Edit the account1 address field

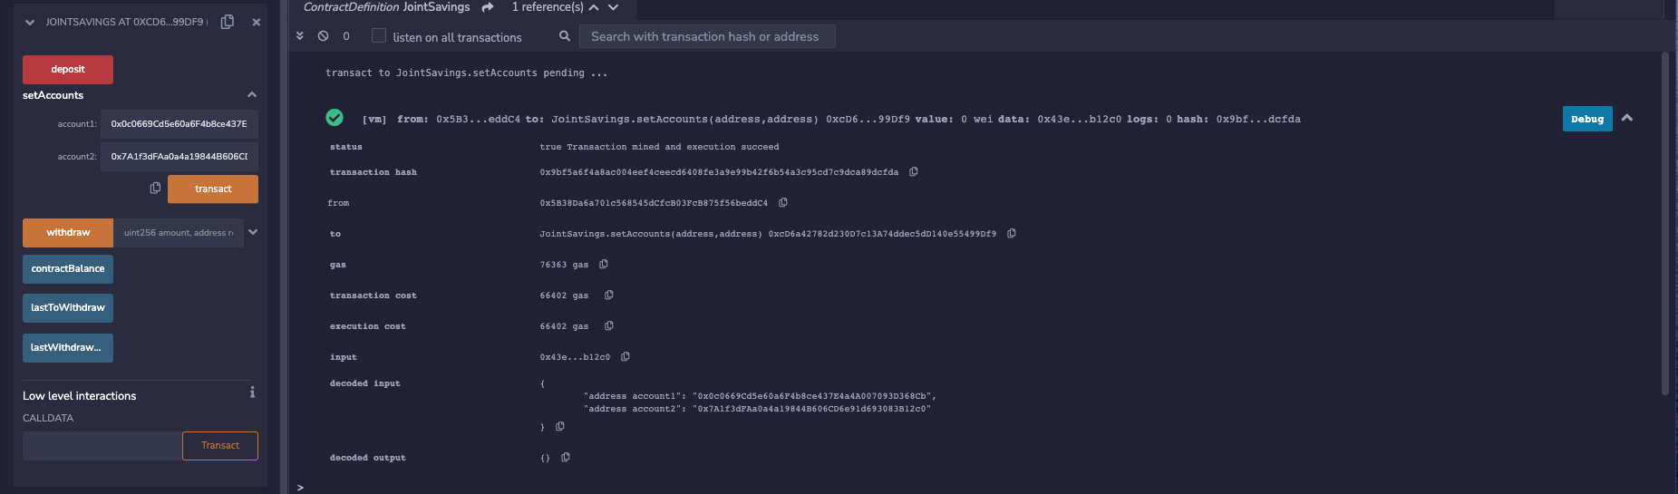pos(179,124)
